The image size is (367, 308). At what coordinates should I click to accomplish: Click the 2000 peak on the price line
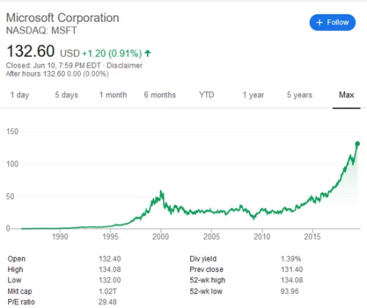coord(161,191)
